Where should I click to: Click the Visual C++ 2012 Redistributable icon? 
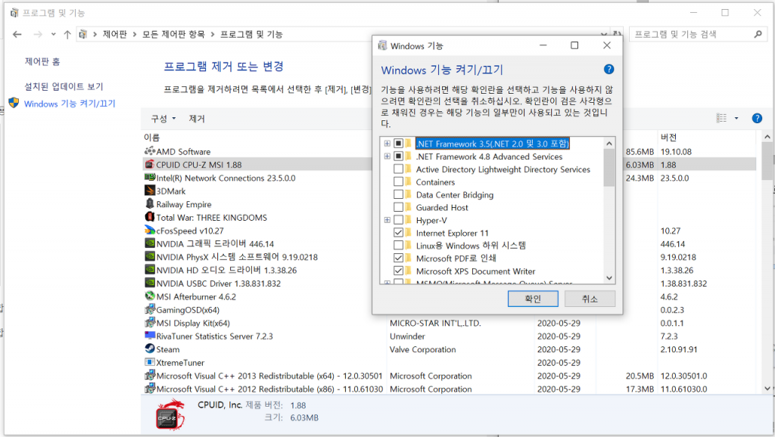coord(150,389)
